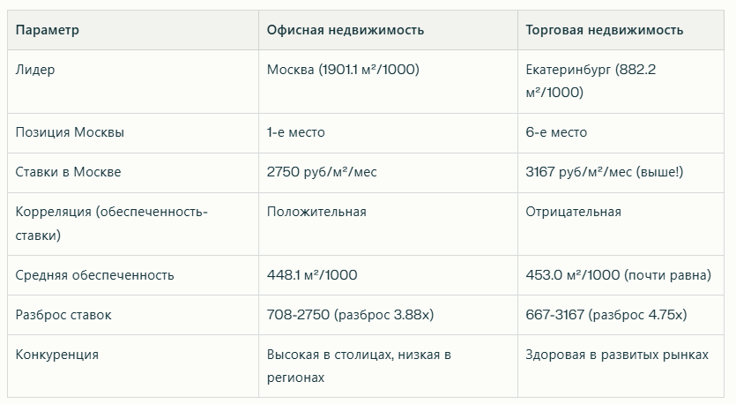The width and height of the screenshot is (736, 404).
Task: Select the 'Ставки в Москве' row label
Action: point(68,172)
